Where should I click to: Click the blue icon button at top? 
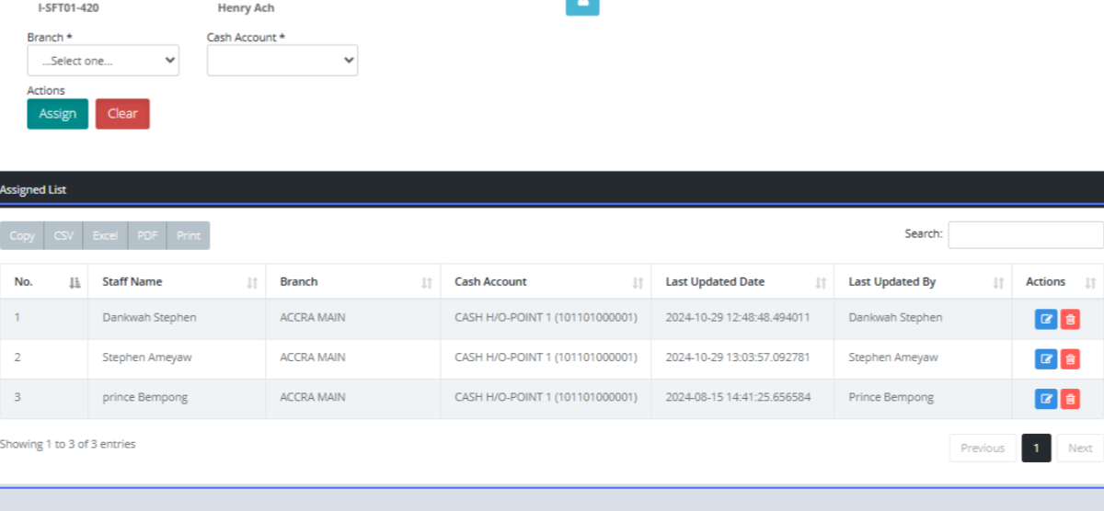[581, 6]
